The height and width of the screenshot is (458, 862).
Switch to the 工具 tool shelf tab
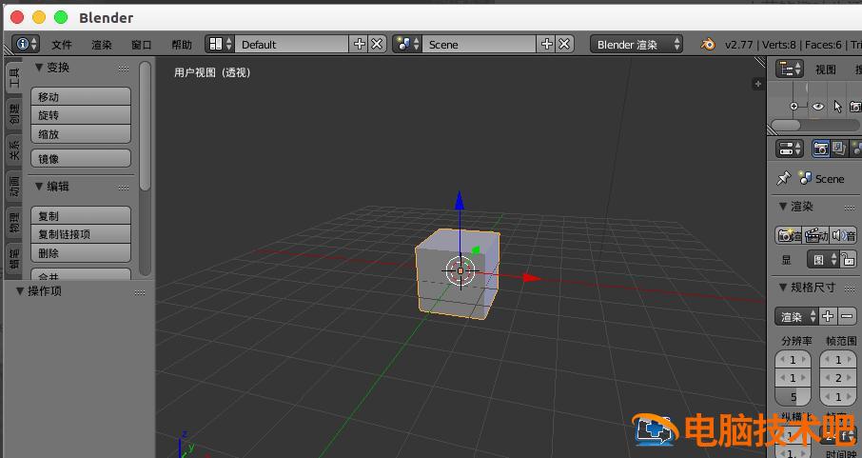tap(13, 76)
